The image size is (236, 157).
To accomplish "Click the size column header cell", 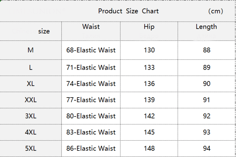I will (44, 31).
